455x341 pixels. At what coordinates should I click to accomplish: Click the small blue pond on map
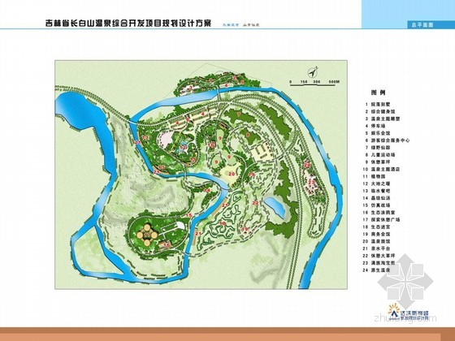(x=275, y=206)
